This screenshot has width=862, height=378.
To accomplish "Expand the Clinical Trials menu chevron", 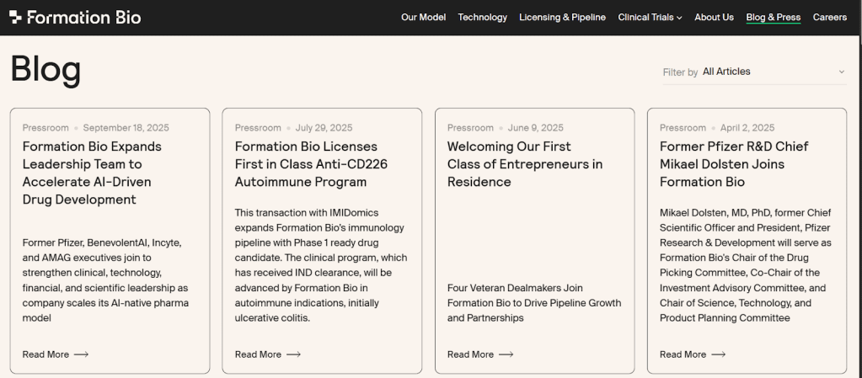I will (679, 18).
